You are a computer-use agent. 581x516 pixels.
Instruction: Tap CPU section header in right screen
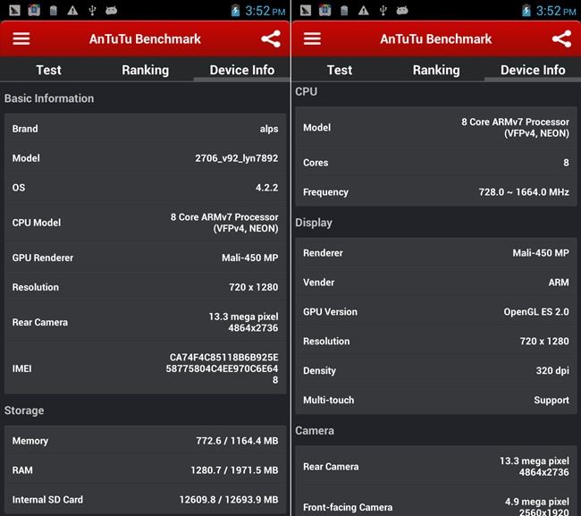pyautogui.click(x=306, y=91)
